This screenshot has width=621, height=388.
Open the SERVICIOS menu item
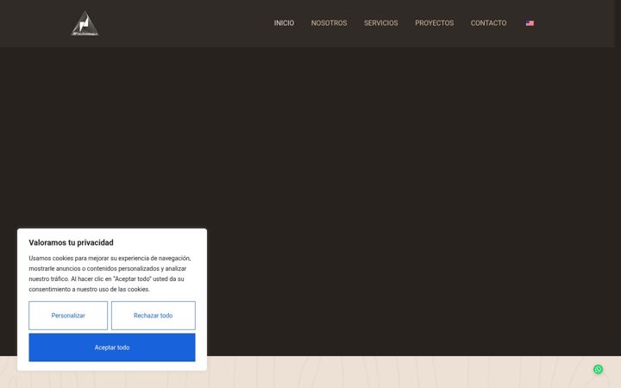click(380, 23)
